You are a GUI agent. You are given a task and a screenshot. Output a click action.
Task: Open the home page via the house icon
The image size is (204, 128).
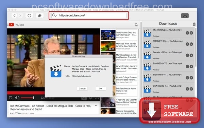coord(40,16)
